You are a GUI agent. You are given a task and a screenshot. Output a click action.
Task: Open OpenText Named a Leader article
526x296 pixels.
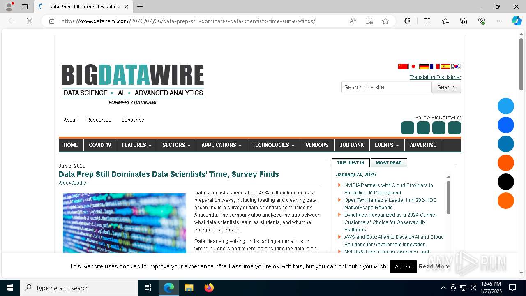(390, 204)
